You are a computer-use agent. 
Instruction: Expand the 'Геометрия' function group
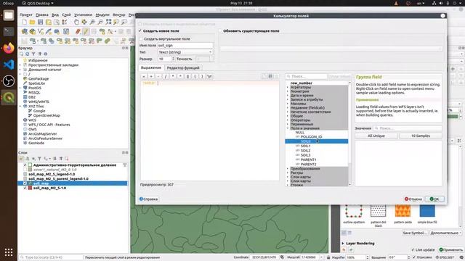click(x=288, y=91)
